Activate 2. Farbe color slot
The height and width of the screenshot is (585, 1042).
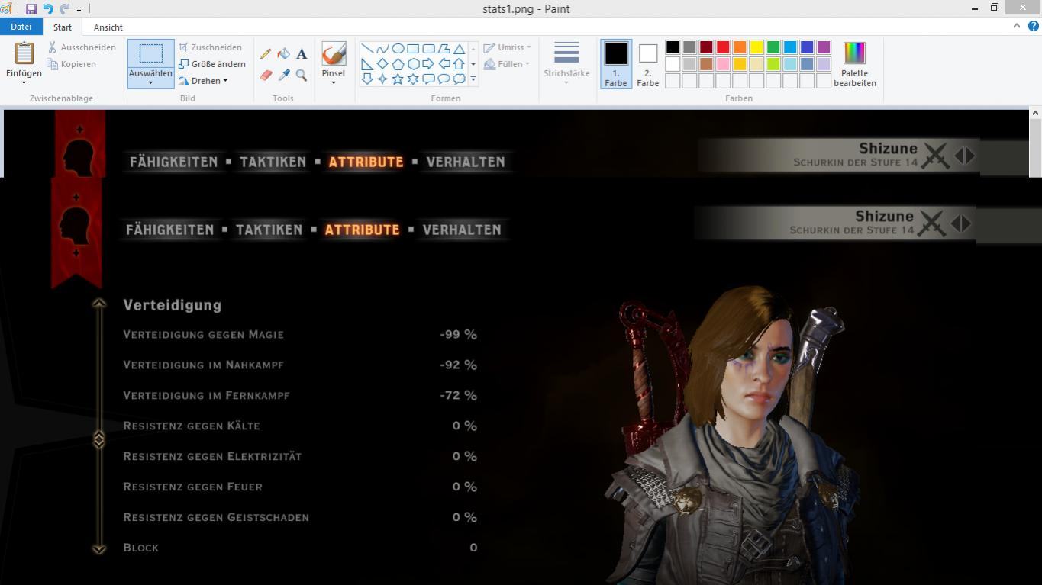(647, 64)
